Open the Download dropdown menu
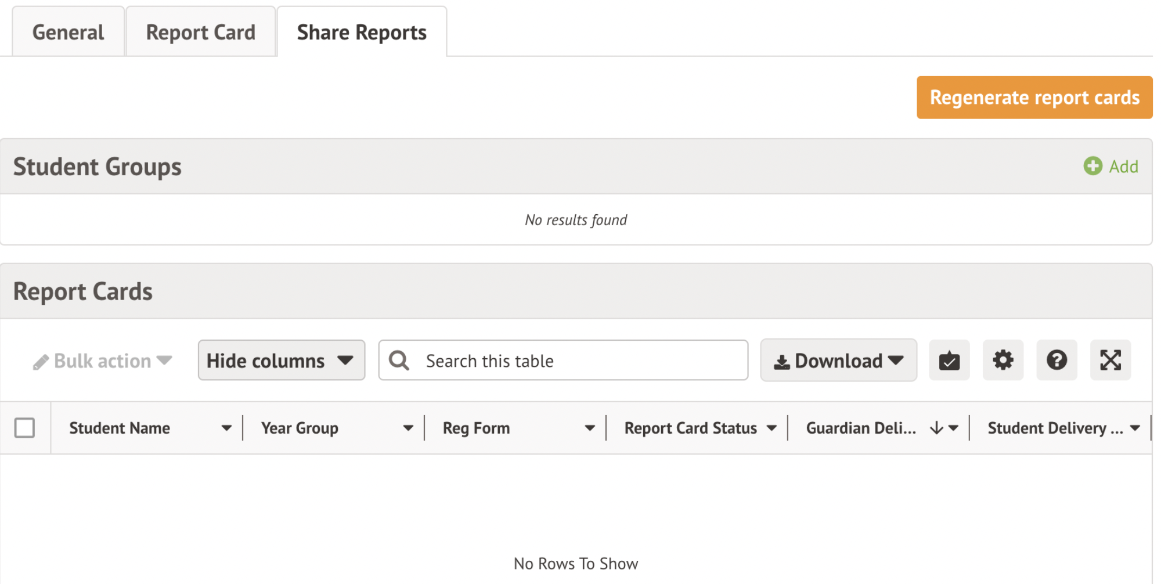 click(x=838, y=361)
